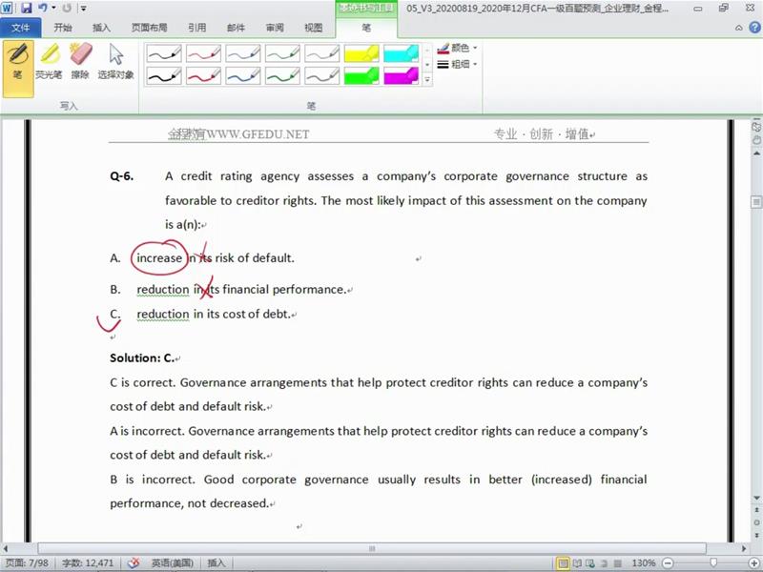Switch to the 视图 View tab

tap(314, 28)
